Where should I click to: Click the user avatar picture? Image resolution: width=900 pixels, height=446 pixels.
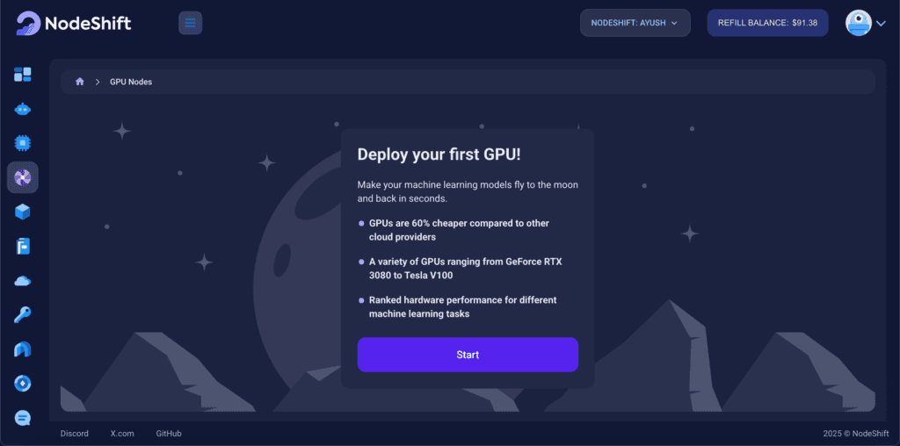point(859,23)
